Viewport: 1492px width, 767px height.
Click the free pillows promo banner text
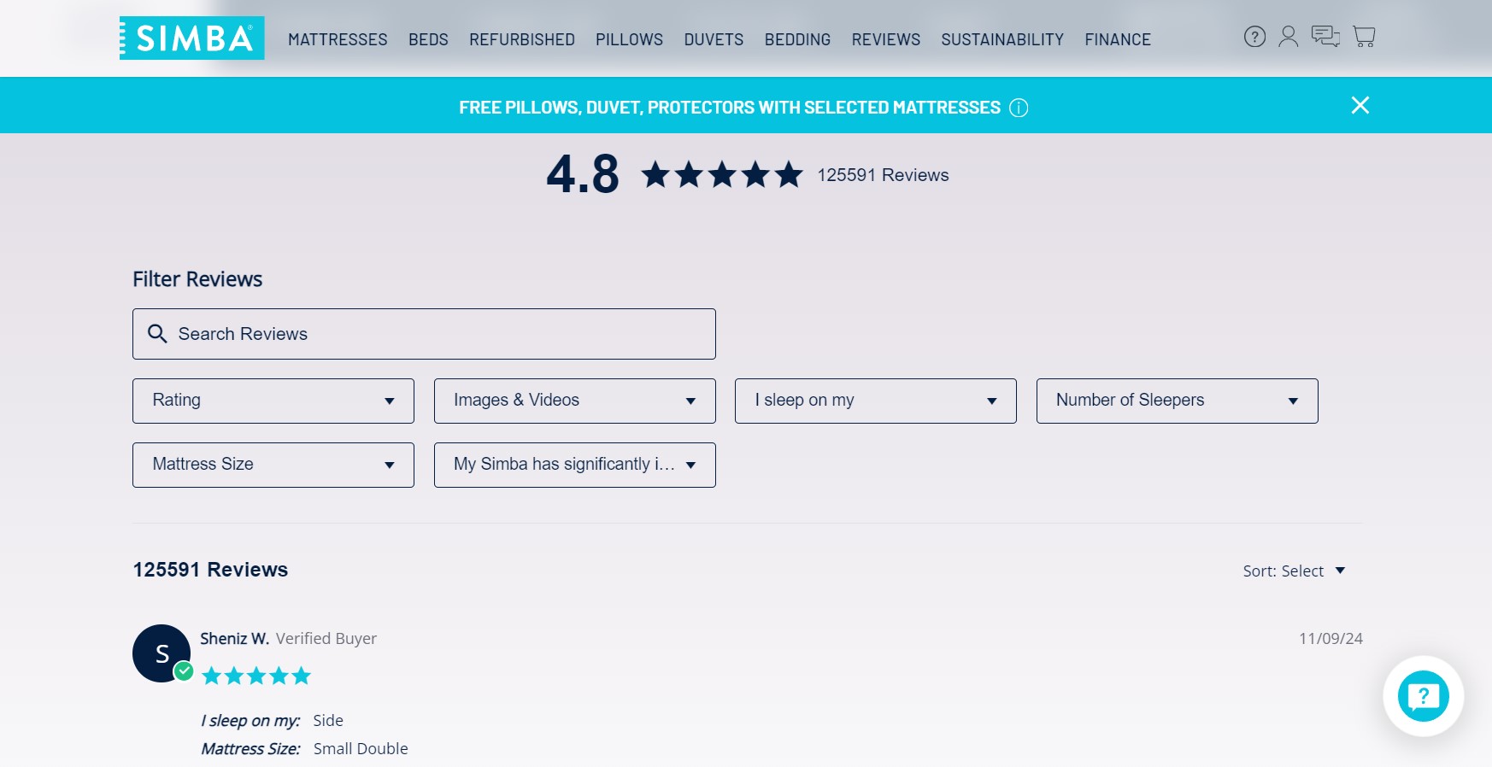730,108
